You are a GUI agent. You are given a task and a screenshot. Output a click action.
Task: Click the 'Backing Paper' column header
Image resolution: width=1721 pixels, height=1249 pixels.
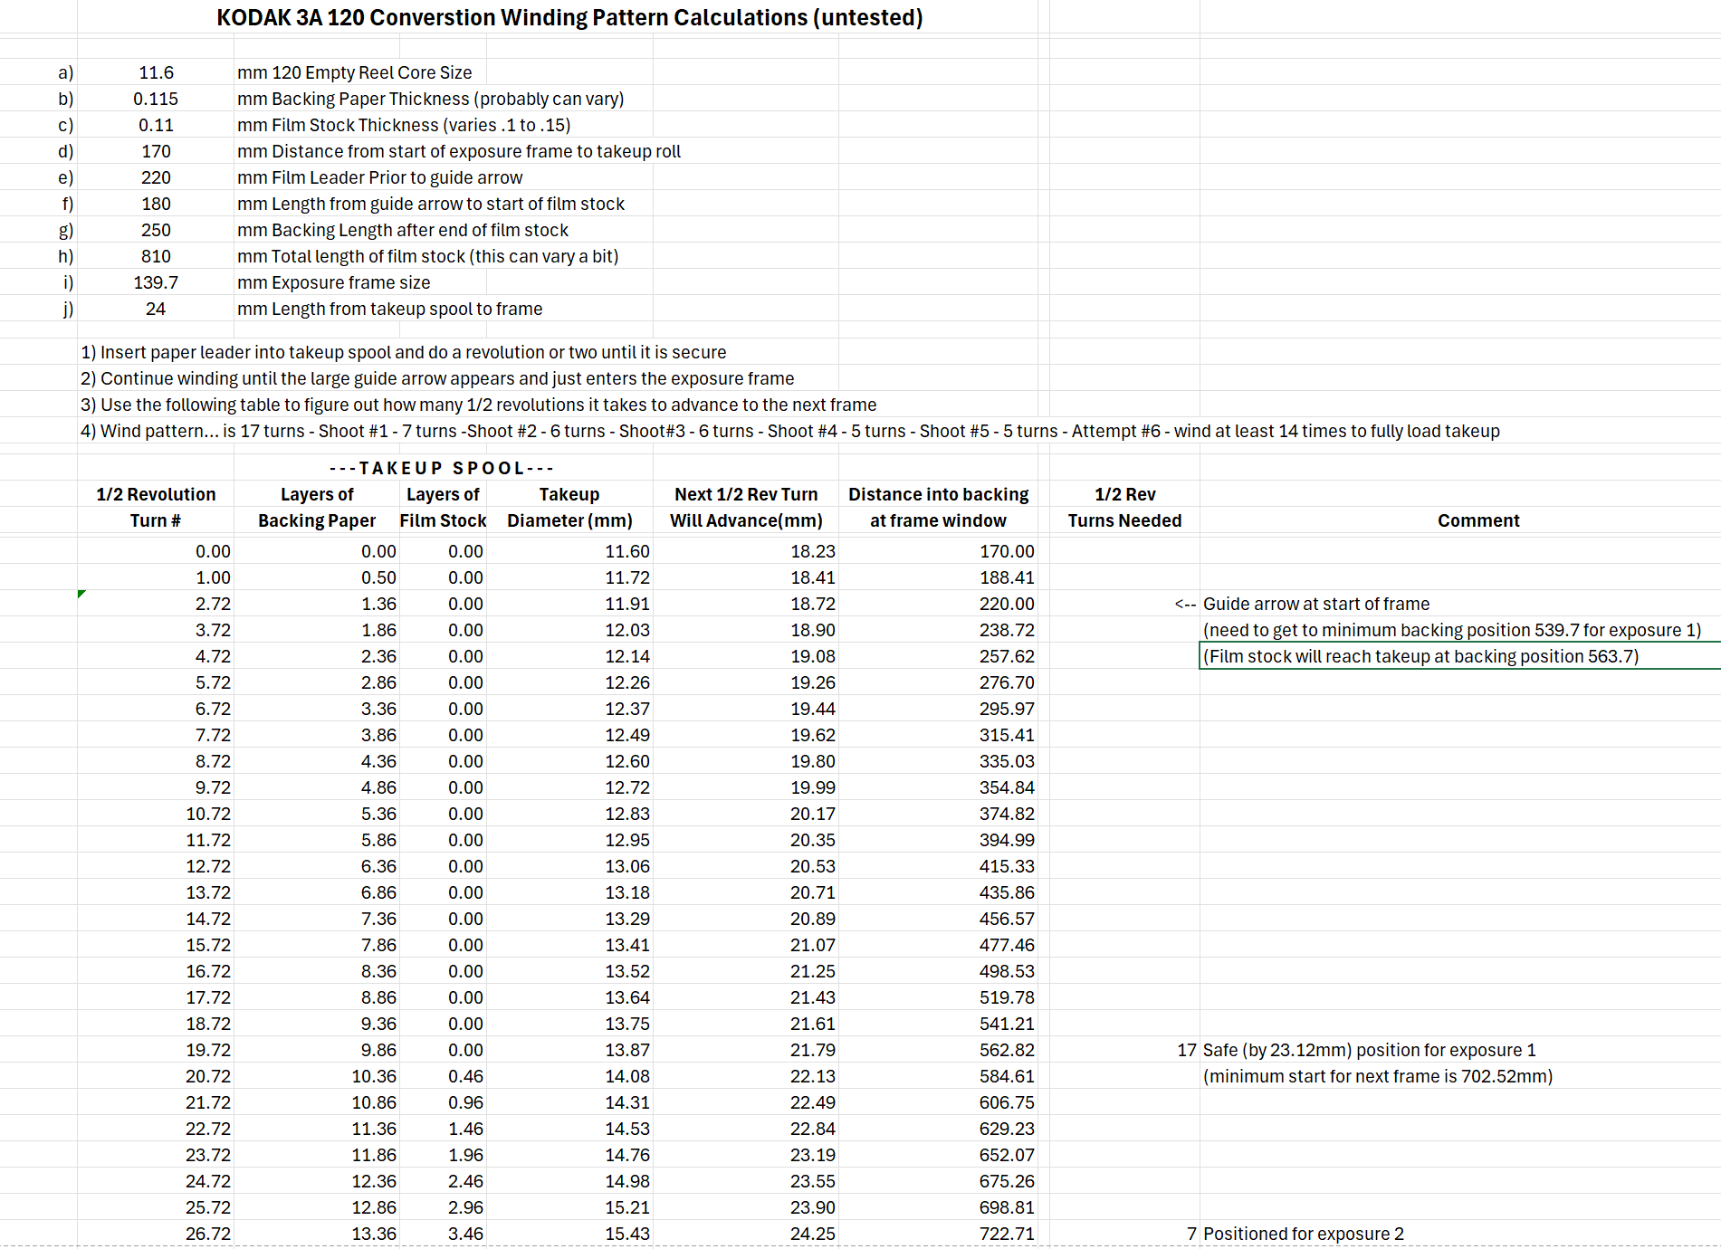click(317, 520)
